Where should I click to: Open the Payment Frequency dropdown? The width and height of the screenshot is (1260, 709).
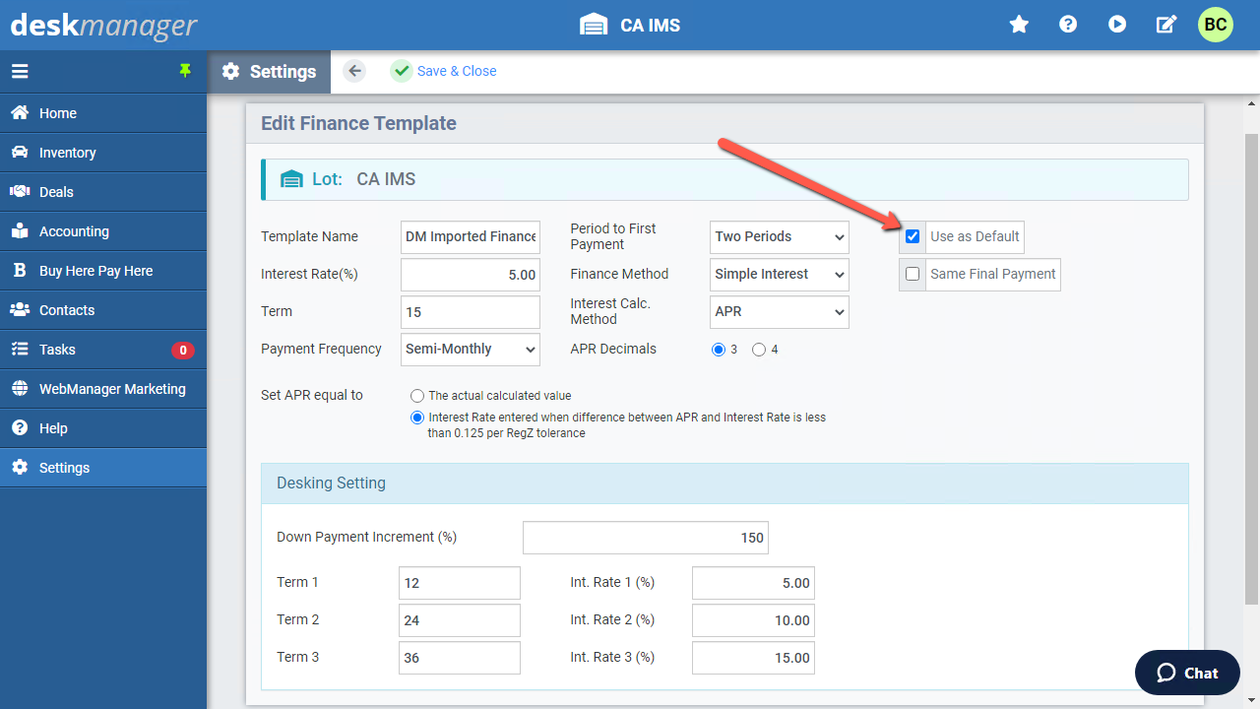click(470, 349)
